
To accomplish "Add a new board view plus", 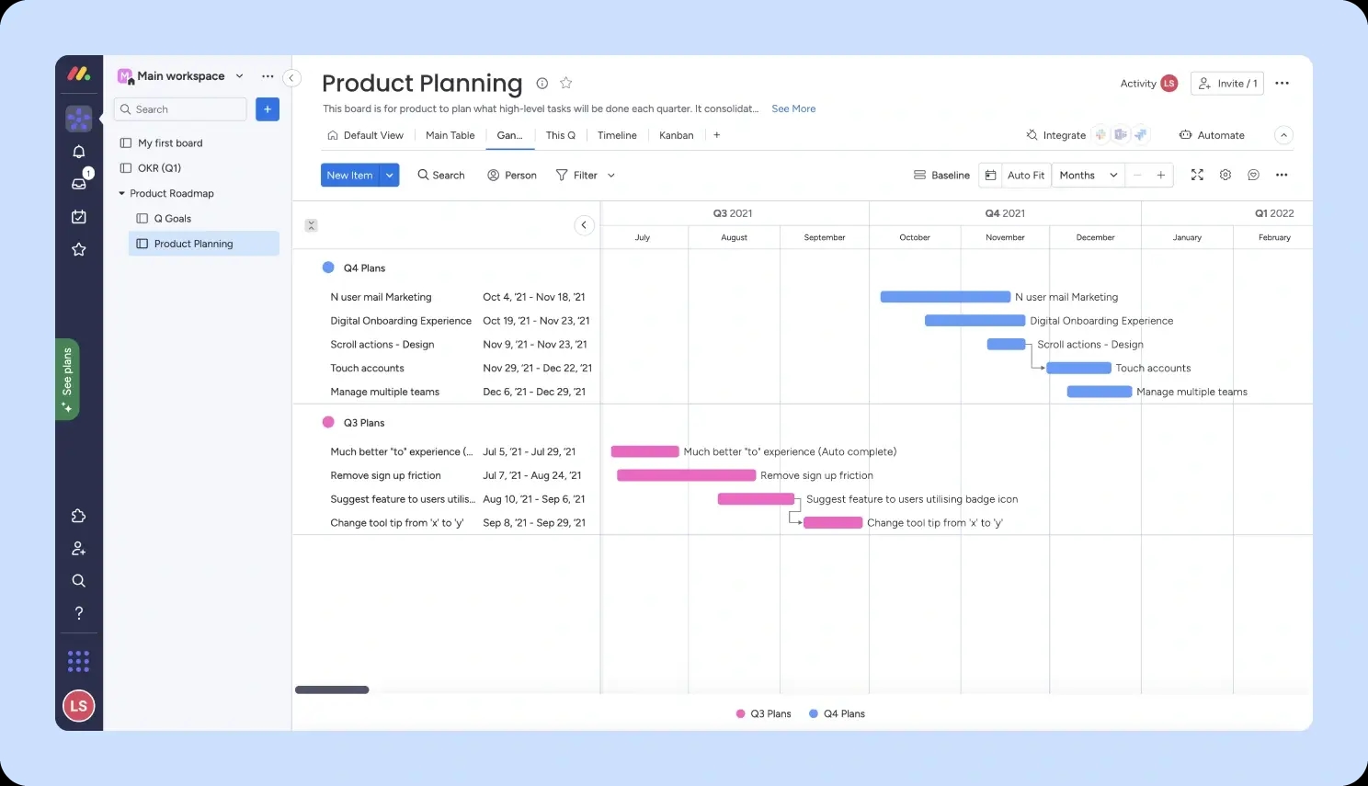I will (717, 135).
